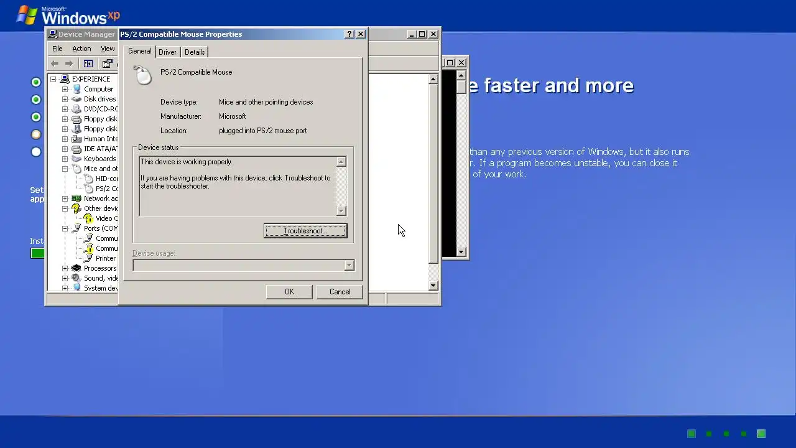Screen dimensions: 796x448
Task: Select the Computer node in device tree
Action: click(x=99, y=89)
